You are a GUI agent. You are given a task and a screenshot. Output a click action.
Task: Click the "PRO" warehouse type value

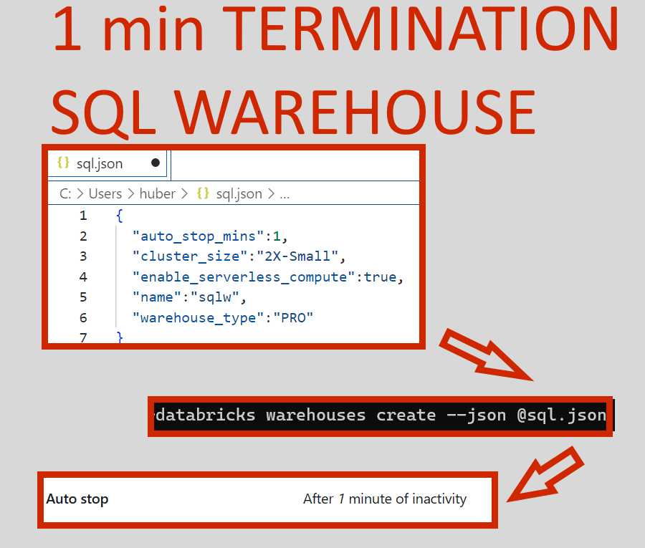pos(292,317)
